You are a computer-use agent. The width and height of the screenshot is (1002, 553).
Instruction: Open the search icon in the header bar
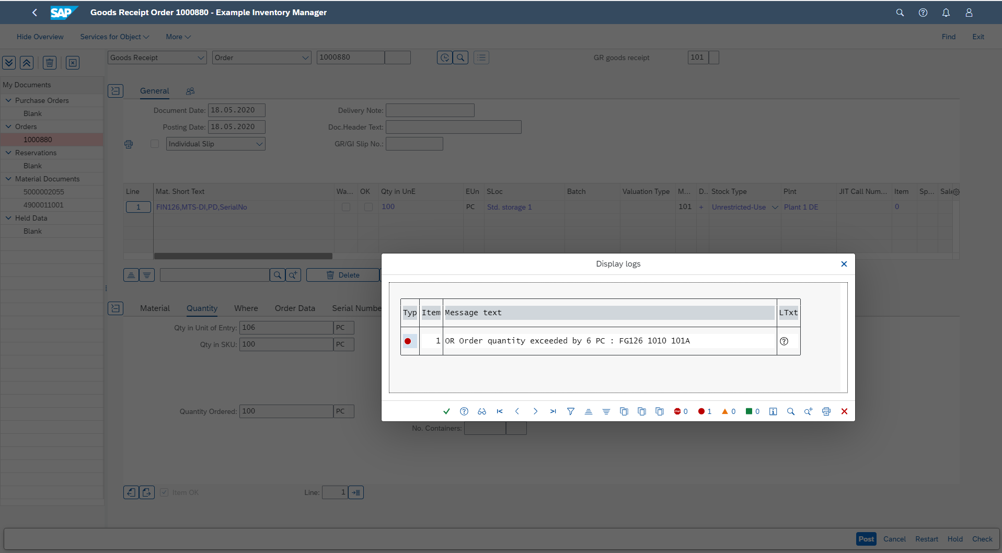pos(900,13)
